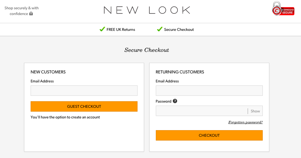Click the New Customers heading
Image resolution: width=301 pixels, height=158 pixels.
[x=48, y=72]
